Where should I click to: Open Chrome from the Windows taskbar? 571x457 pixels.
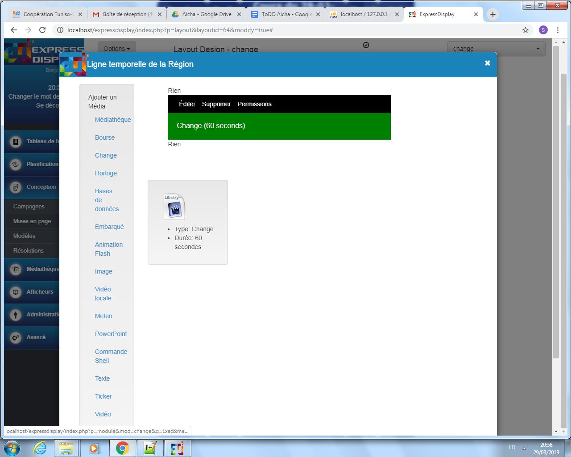point(123,448)
